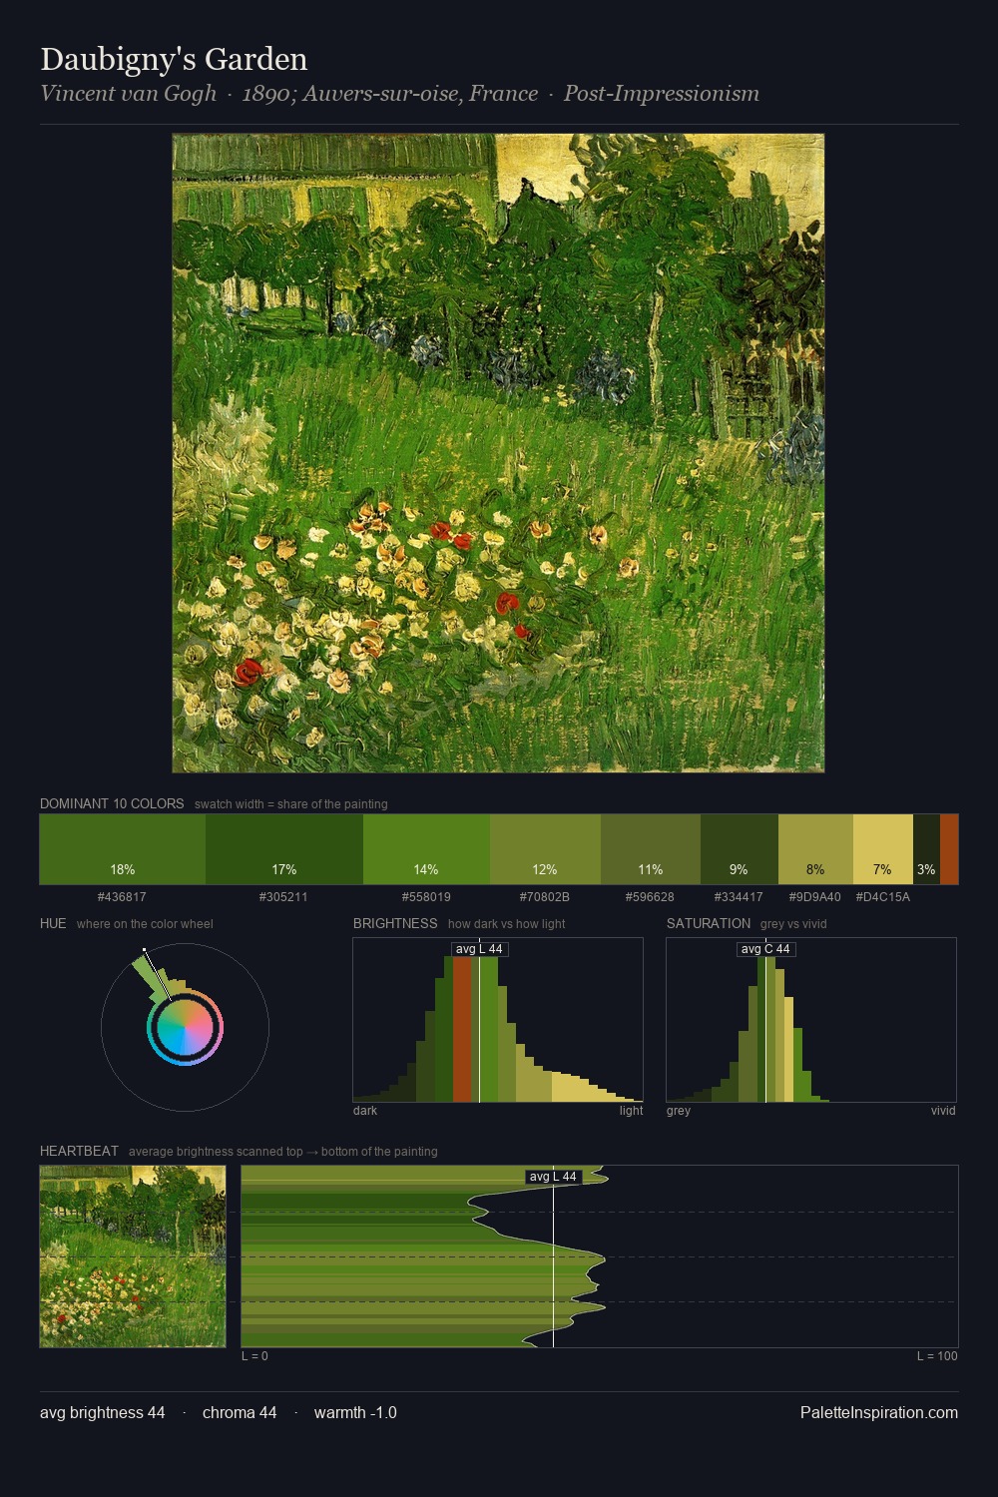
Task: Click the hex code #9D9A40
Action: [814, 897]
